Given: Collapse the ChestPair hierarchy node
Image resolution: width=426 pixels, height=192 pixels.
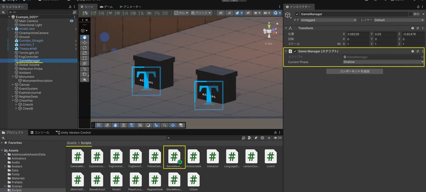Looking at the screenshot, I should click(13, 101).
